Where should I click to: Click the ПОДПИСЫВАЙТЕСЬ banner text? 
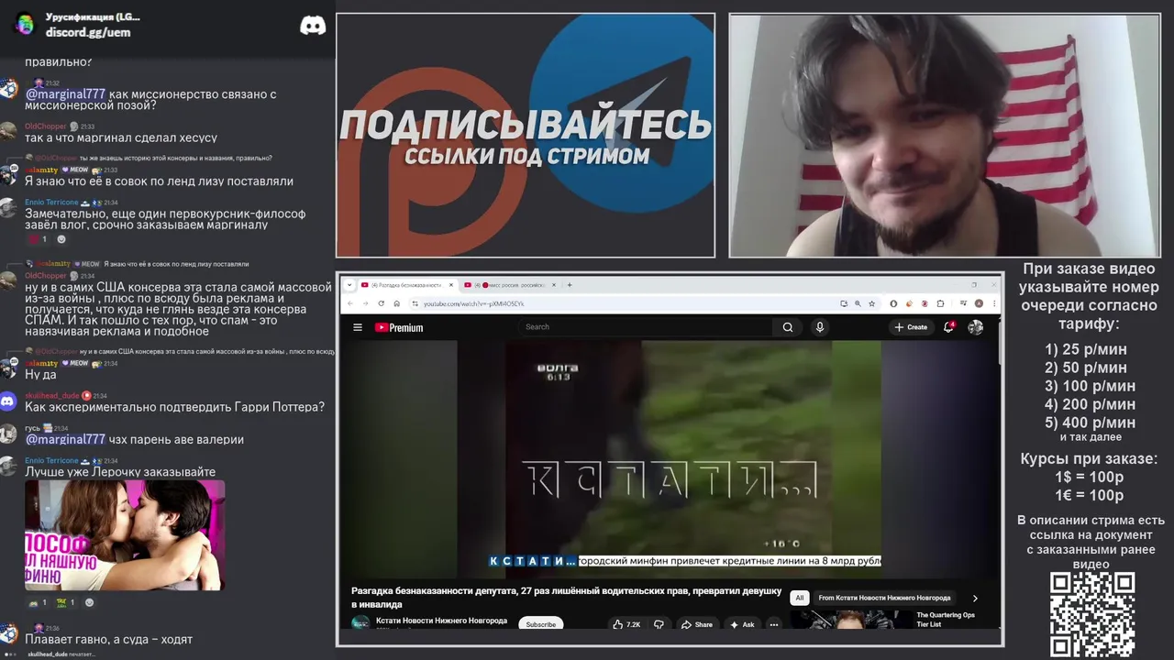[x=526, y=125]
